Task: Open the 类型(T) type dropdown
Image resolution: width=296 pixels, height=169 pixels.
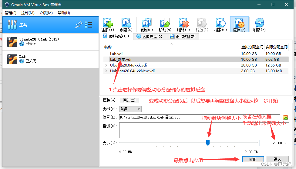Action: [x=130, y=109]
